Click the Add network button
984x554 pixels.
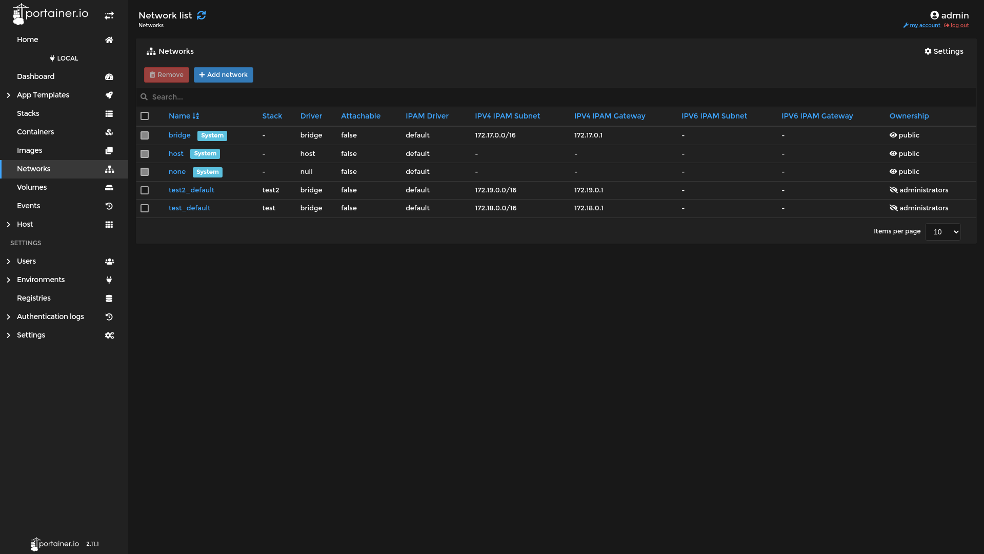[x=224, y=75]
